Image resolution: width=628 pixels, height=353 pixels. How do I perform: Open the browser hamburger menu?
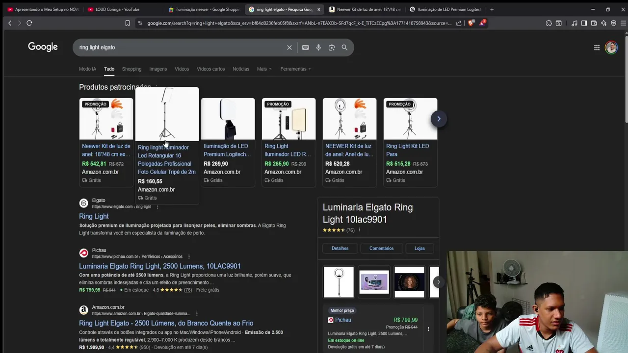624,23
